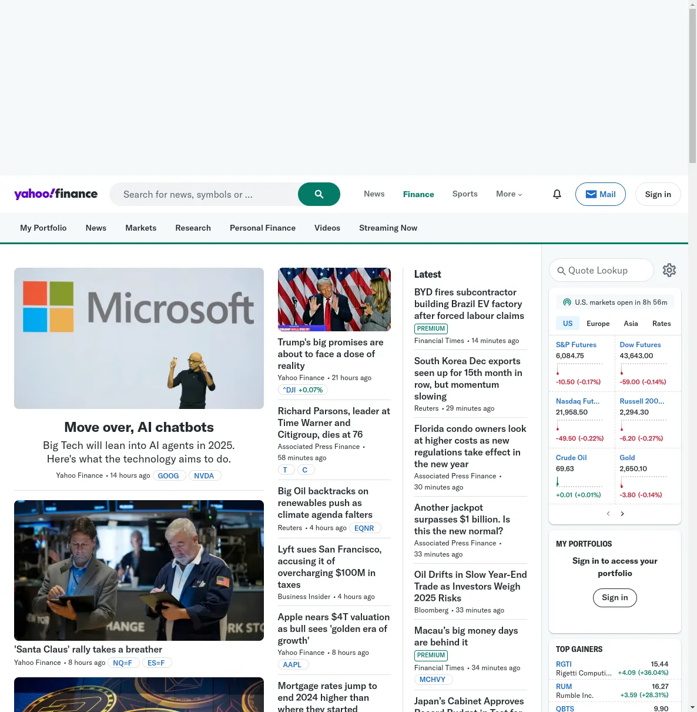Click the ^DJI +0.07% ticker tag

tap(303, 390)
